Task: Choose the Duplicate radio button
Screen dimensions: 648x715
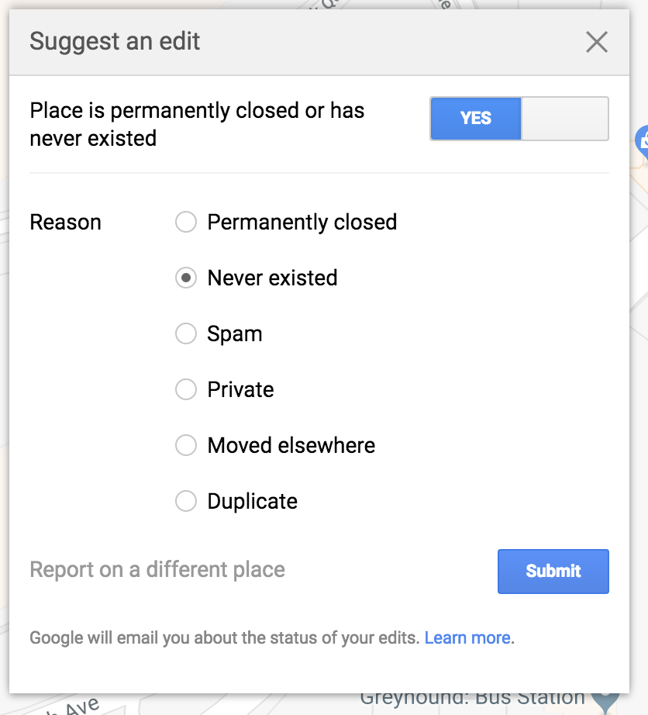Action: 186,502
